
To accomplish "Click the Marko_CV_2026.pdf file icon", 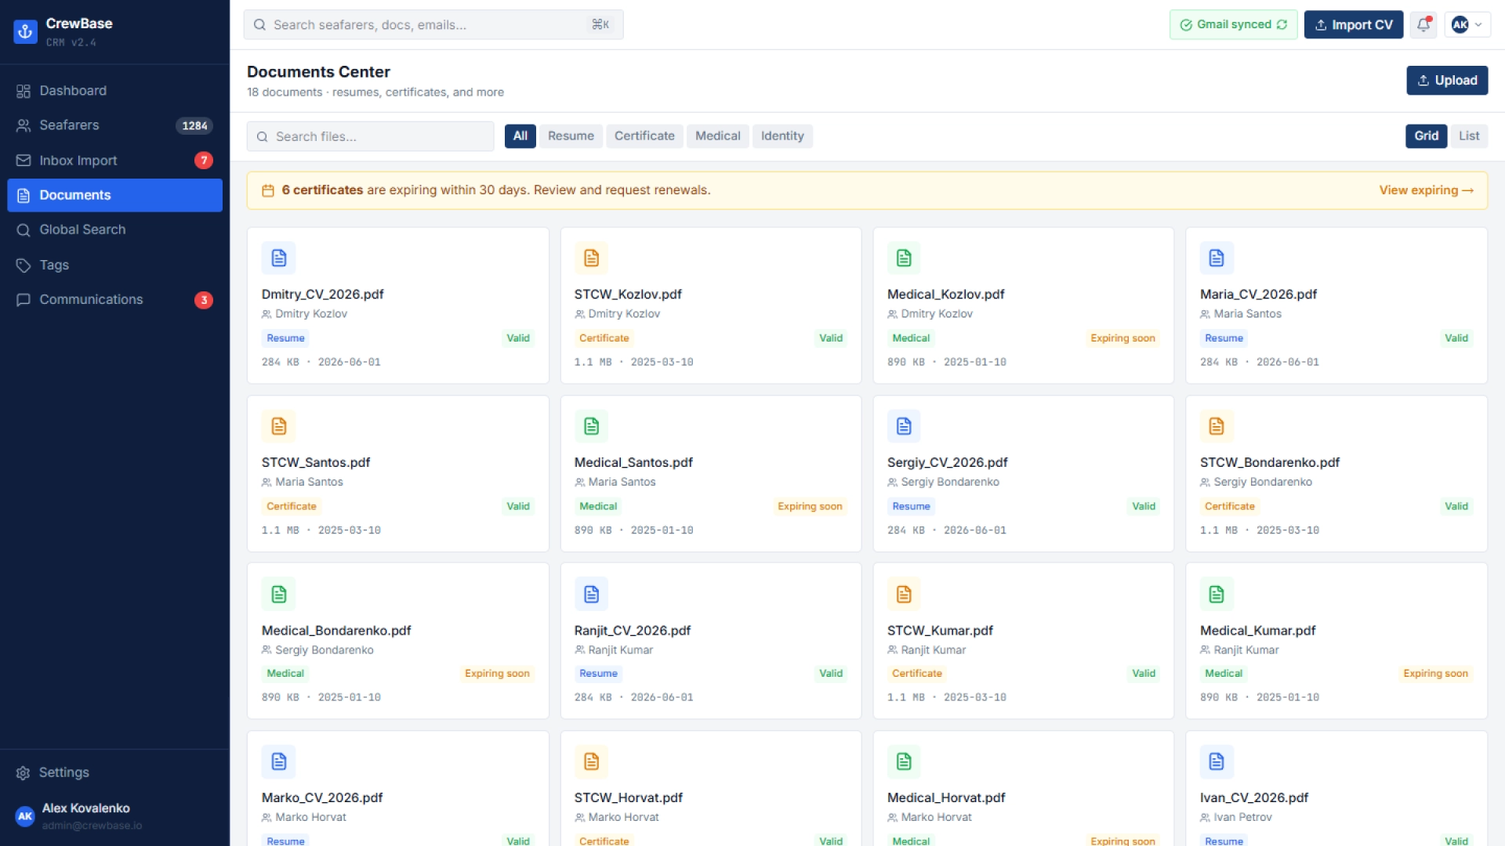I will pos(278,761).
